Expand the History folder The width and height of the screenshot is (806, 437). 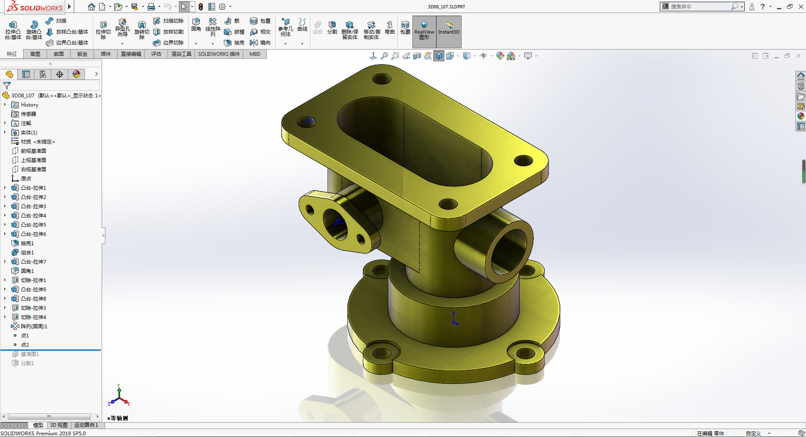5,105
